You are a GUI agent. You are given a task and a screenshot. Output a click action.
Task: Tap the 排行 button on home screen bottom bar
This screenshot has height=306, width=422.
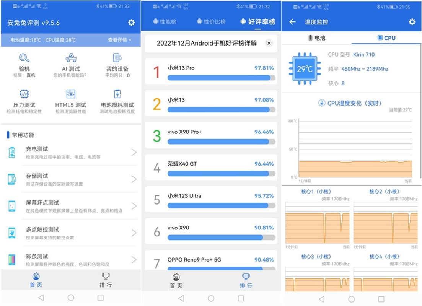(x=106, y=280)
